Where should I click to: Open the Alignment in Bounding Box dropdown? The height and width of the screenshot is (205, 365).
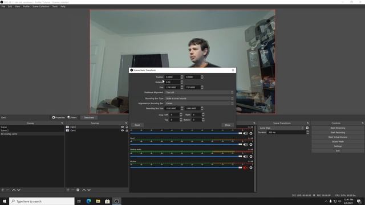tap(199, 103)
